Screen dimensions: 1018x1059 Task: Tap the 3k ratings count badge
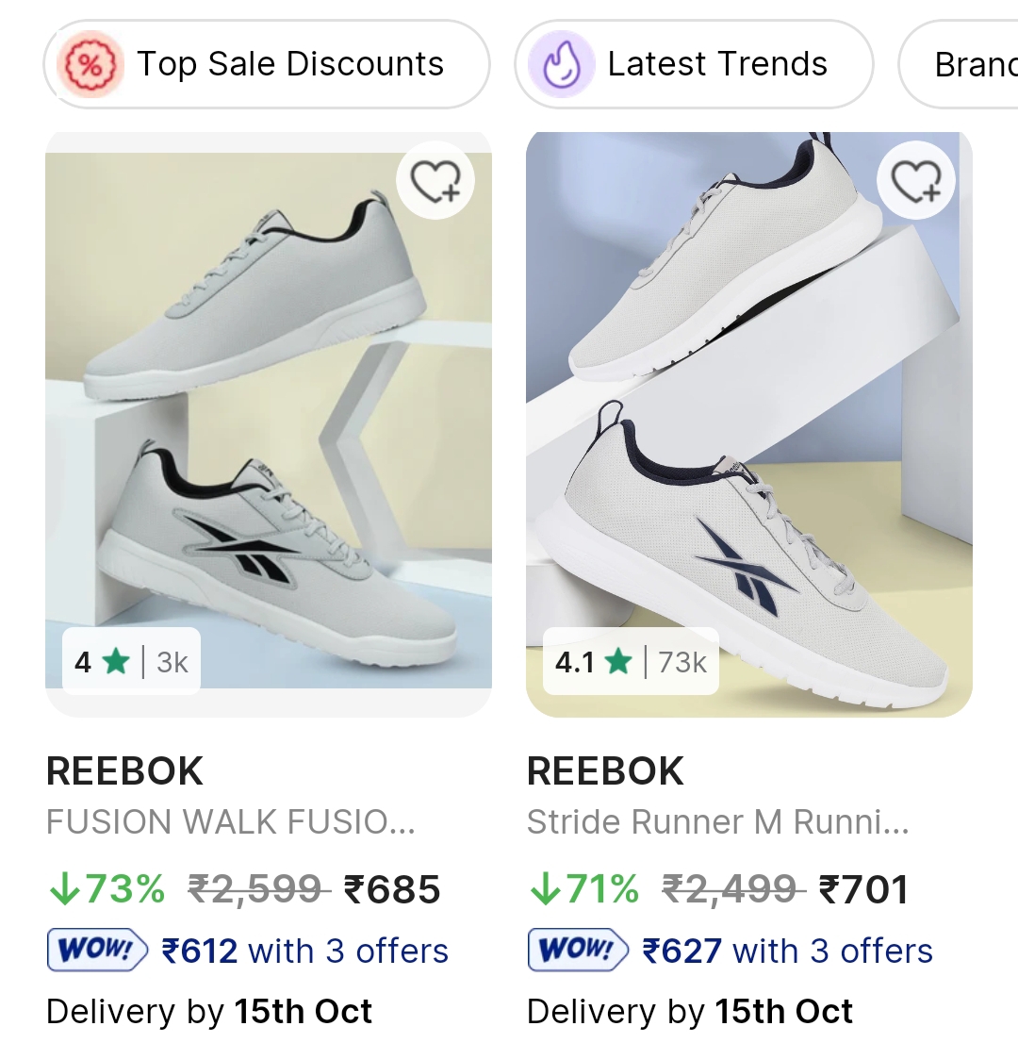point(172,663)
